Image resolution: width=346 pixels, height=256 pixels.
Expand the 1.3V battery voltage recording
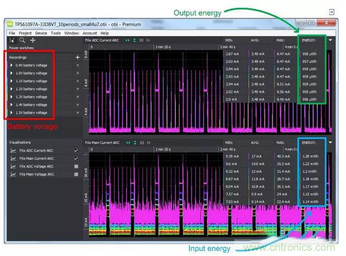click(11, 97)
